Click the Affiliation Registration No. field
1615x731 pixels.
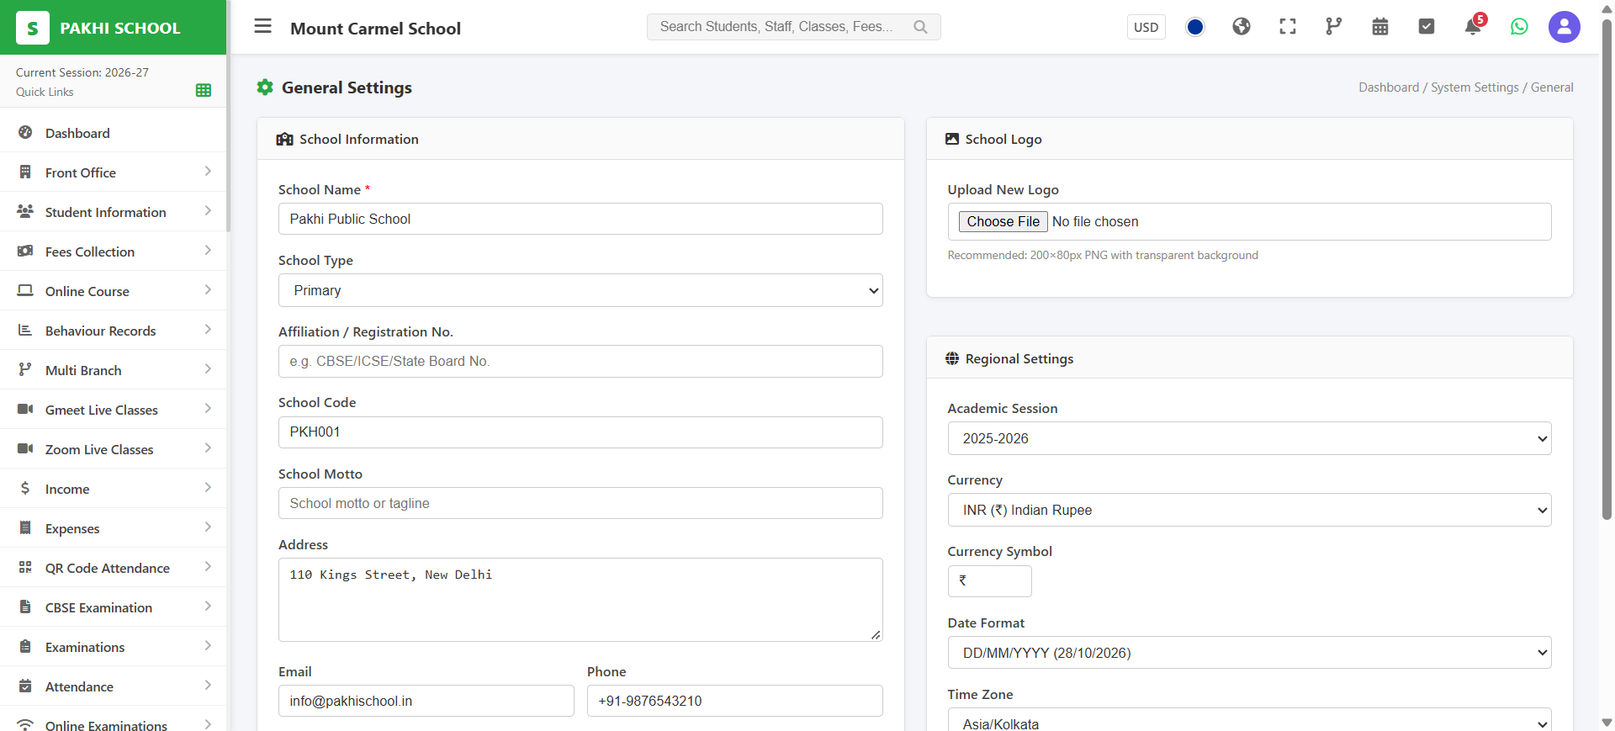point(580,361)
